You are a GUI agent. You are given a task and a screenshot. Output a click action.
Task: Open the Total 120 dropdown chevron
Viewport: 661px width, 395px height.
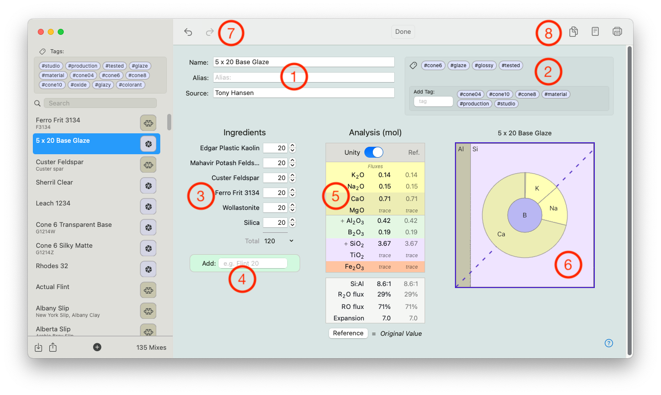pyautogui.click(x=291, y=241)
